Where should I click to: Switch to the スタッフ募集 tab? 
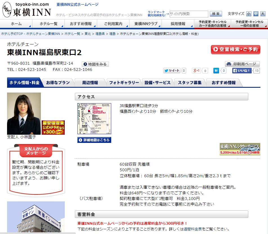pyautogui.click(x=190, y=83)
